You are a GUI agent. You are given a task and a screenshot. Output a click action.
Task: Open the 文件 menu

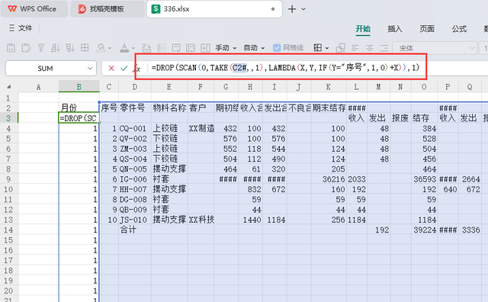tap(21, 28)
